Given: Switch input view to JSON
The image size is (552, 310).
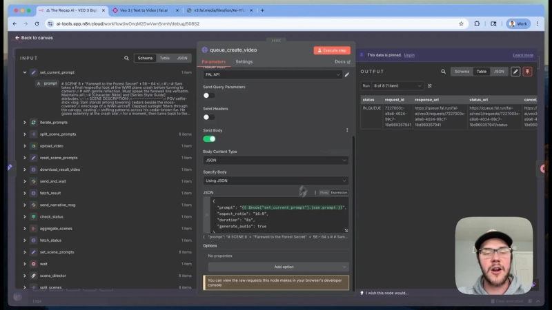Looking at the screenshot, I should tap(182, 58).
